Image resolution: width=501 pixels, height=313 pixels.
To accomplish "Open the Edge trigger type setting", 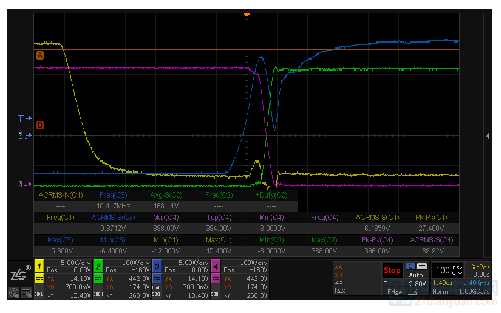I will (395, 292).
